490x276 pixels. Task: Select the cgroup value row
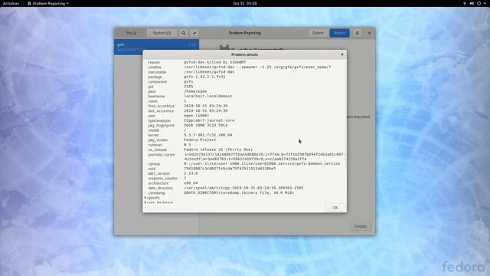262,163
